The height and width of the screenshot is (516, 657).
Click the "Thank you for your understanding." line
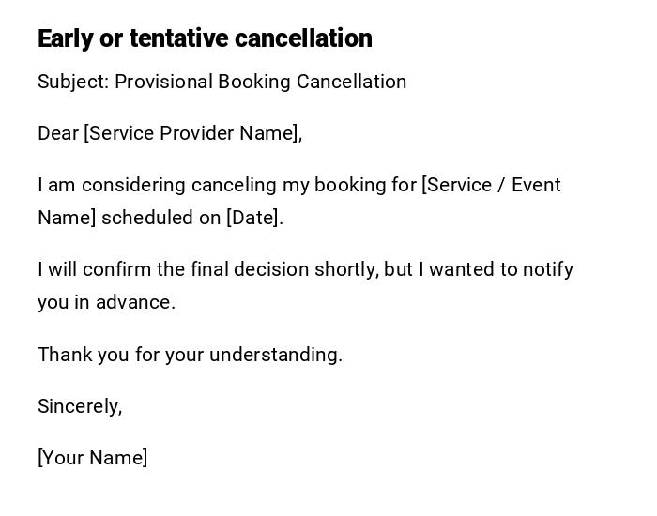[190, 355]
